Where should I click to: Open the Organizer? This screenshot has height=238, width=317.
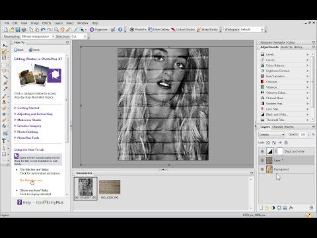(x=98, y=30)
